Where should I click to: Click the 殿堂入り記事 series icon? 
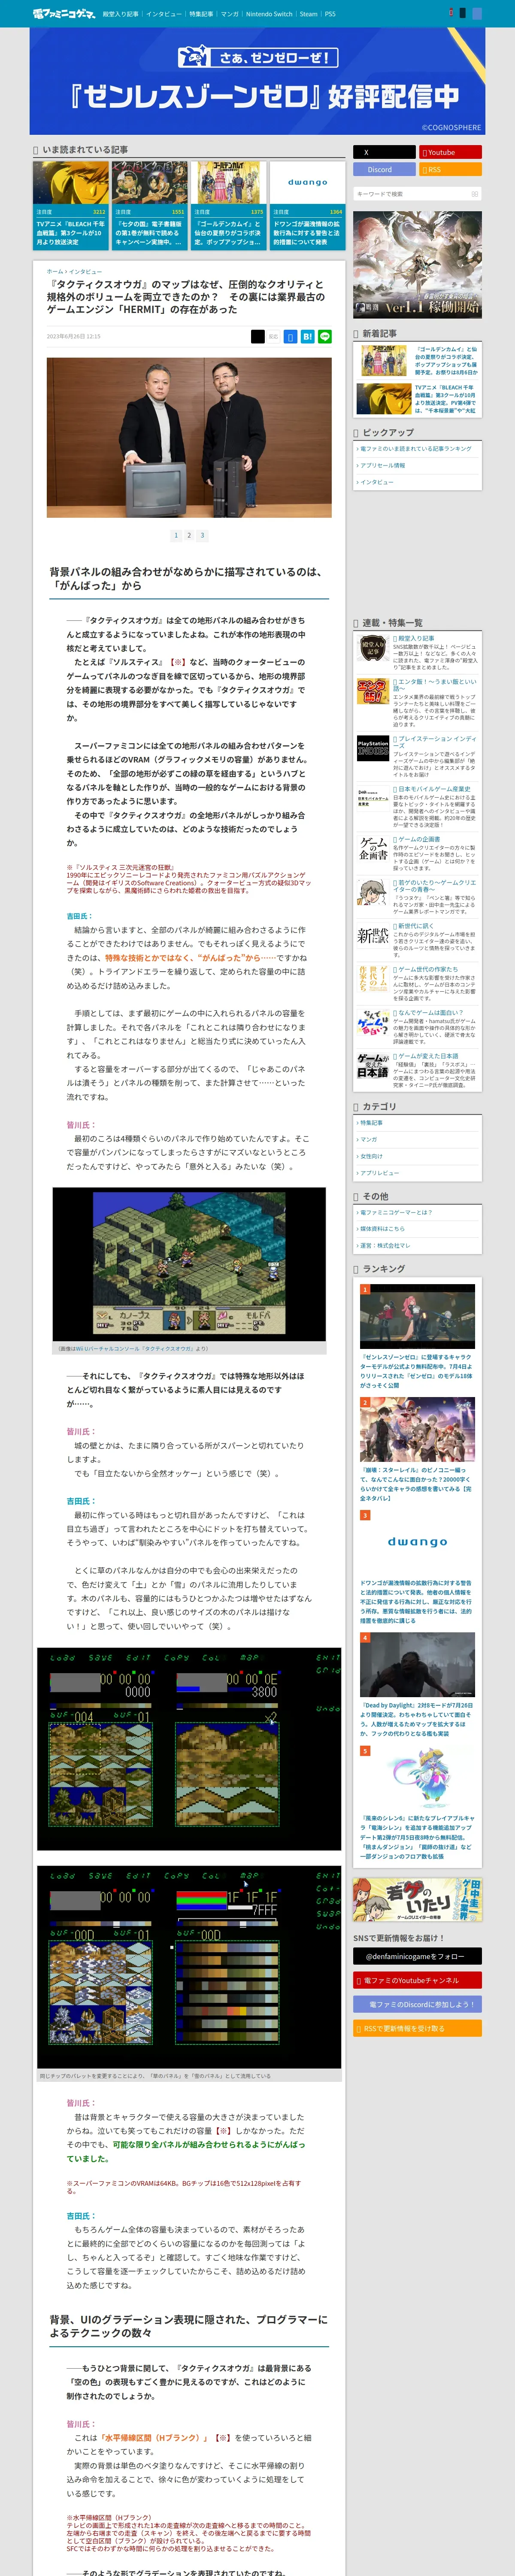(x=373, y=648)
